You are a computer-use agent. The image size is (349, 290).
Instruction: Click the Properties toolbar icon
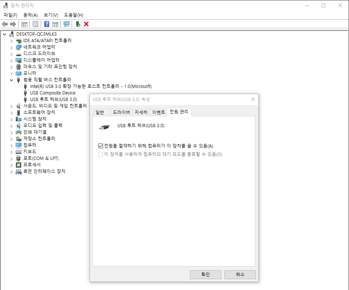[35, 24]
